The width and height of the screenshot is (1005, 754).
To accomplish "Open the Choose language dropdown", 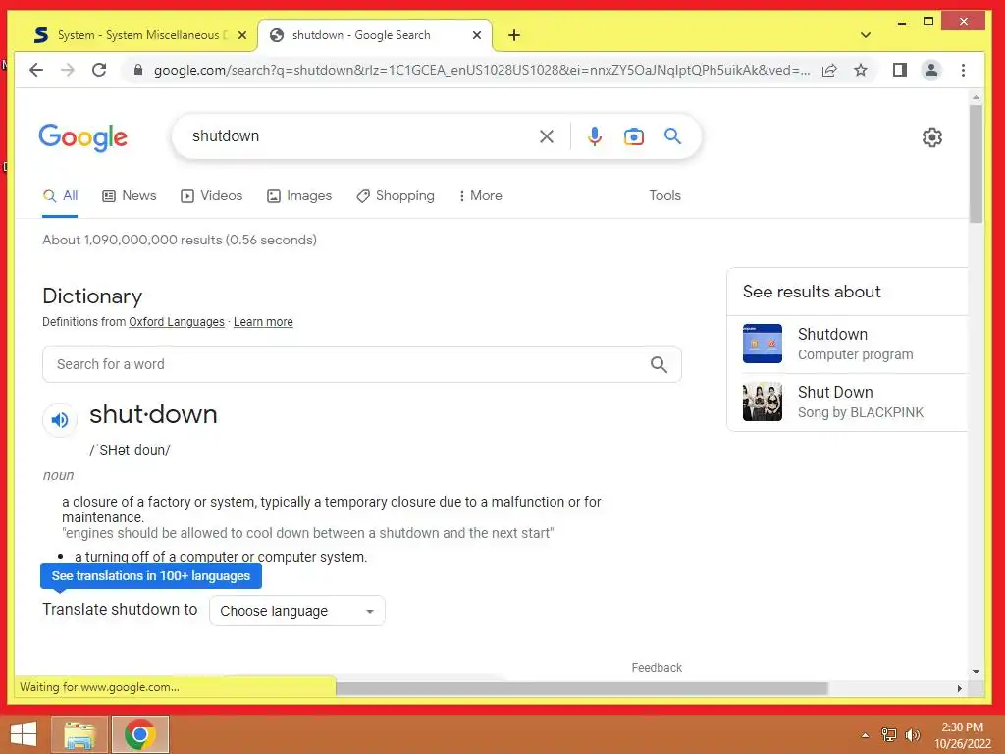I will [297, 611].
